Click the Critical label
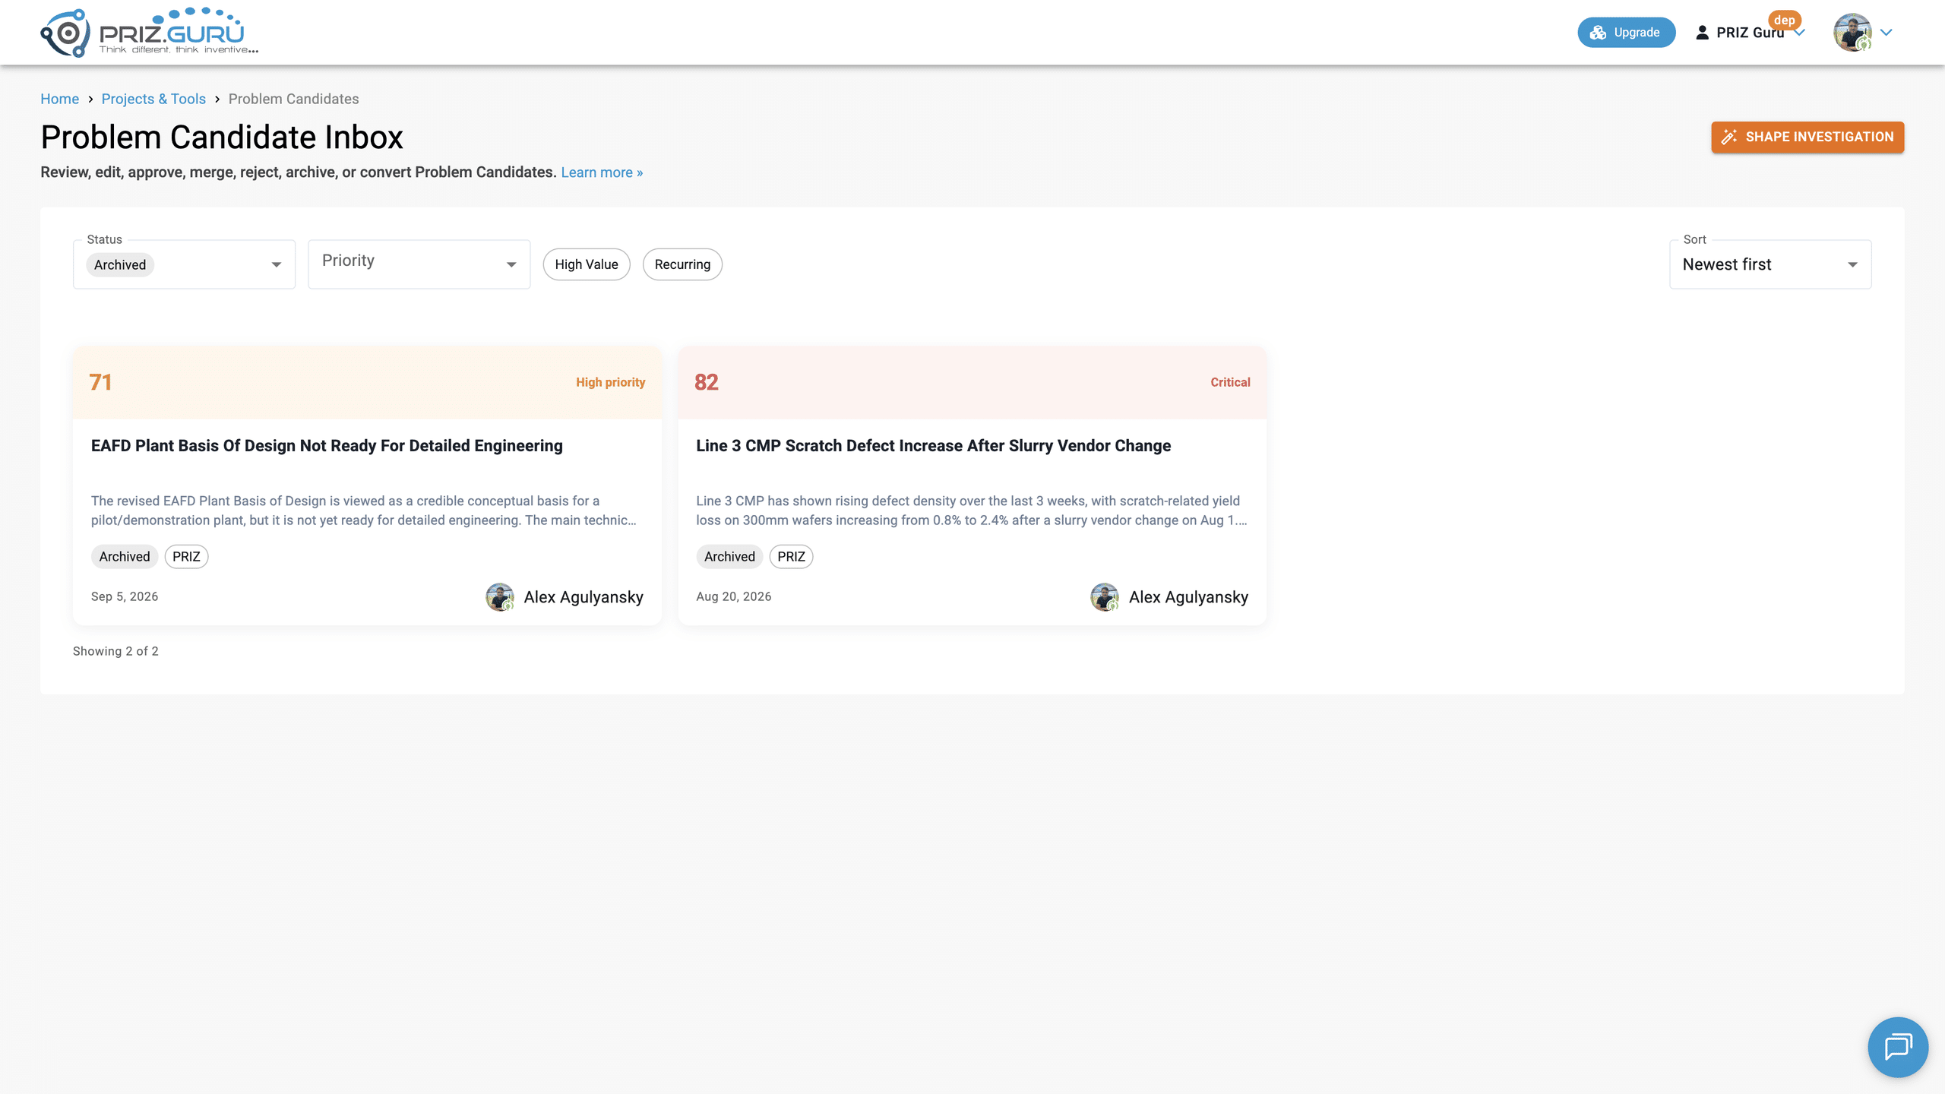Screen dimensions: 1945x1094 coord(1231,382)
